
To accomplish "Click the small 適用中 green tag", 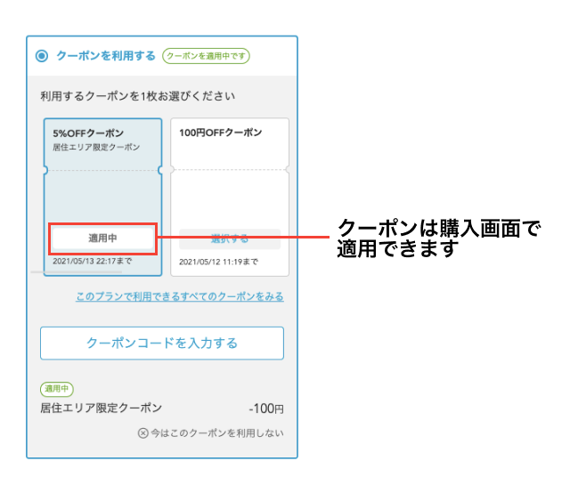I will (x=57, y=389).
